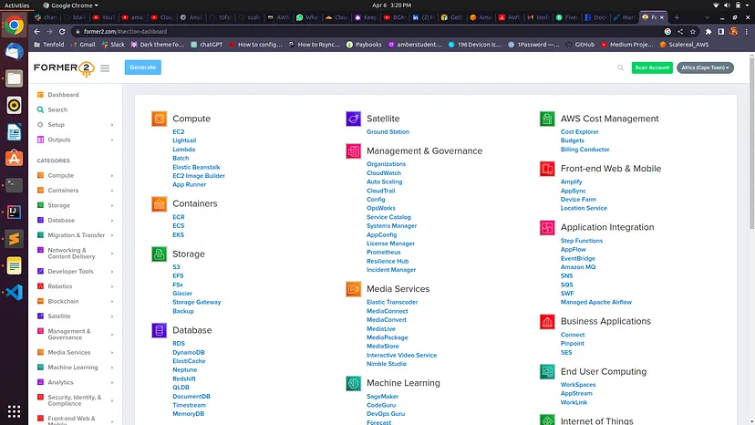This screenshot has height=425, width=755.
Task: Click the Management & Governance icon in main panel
Action: click(x=353, y=150)
